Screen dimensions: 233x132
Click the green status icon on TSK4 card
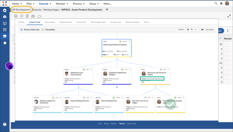[x=120, y=41]
